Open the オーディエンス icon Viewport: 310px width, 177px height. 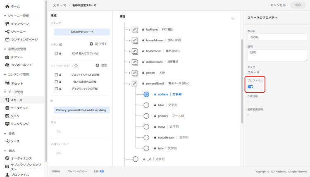coord(7,158)
